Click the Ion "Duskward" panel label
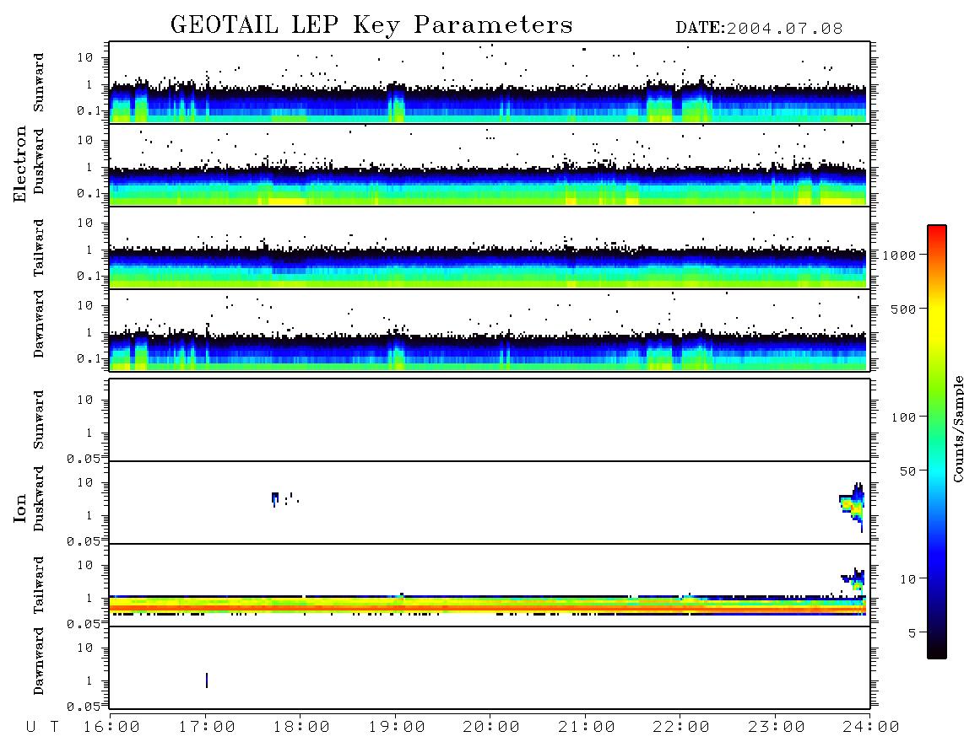 [39, 498]
